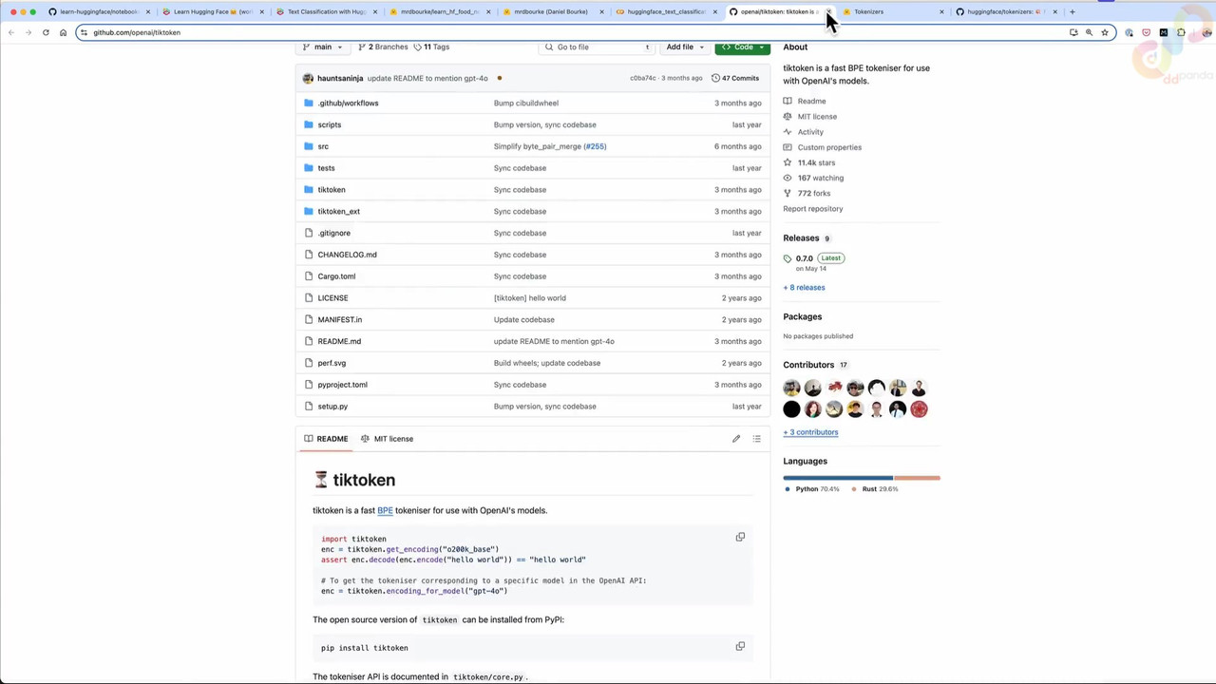Image resolution: width=1216 pixels, height=684 pixels.
Task: Click the BPE link in README text
Action: click(385, 510)
